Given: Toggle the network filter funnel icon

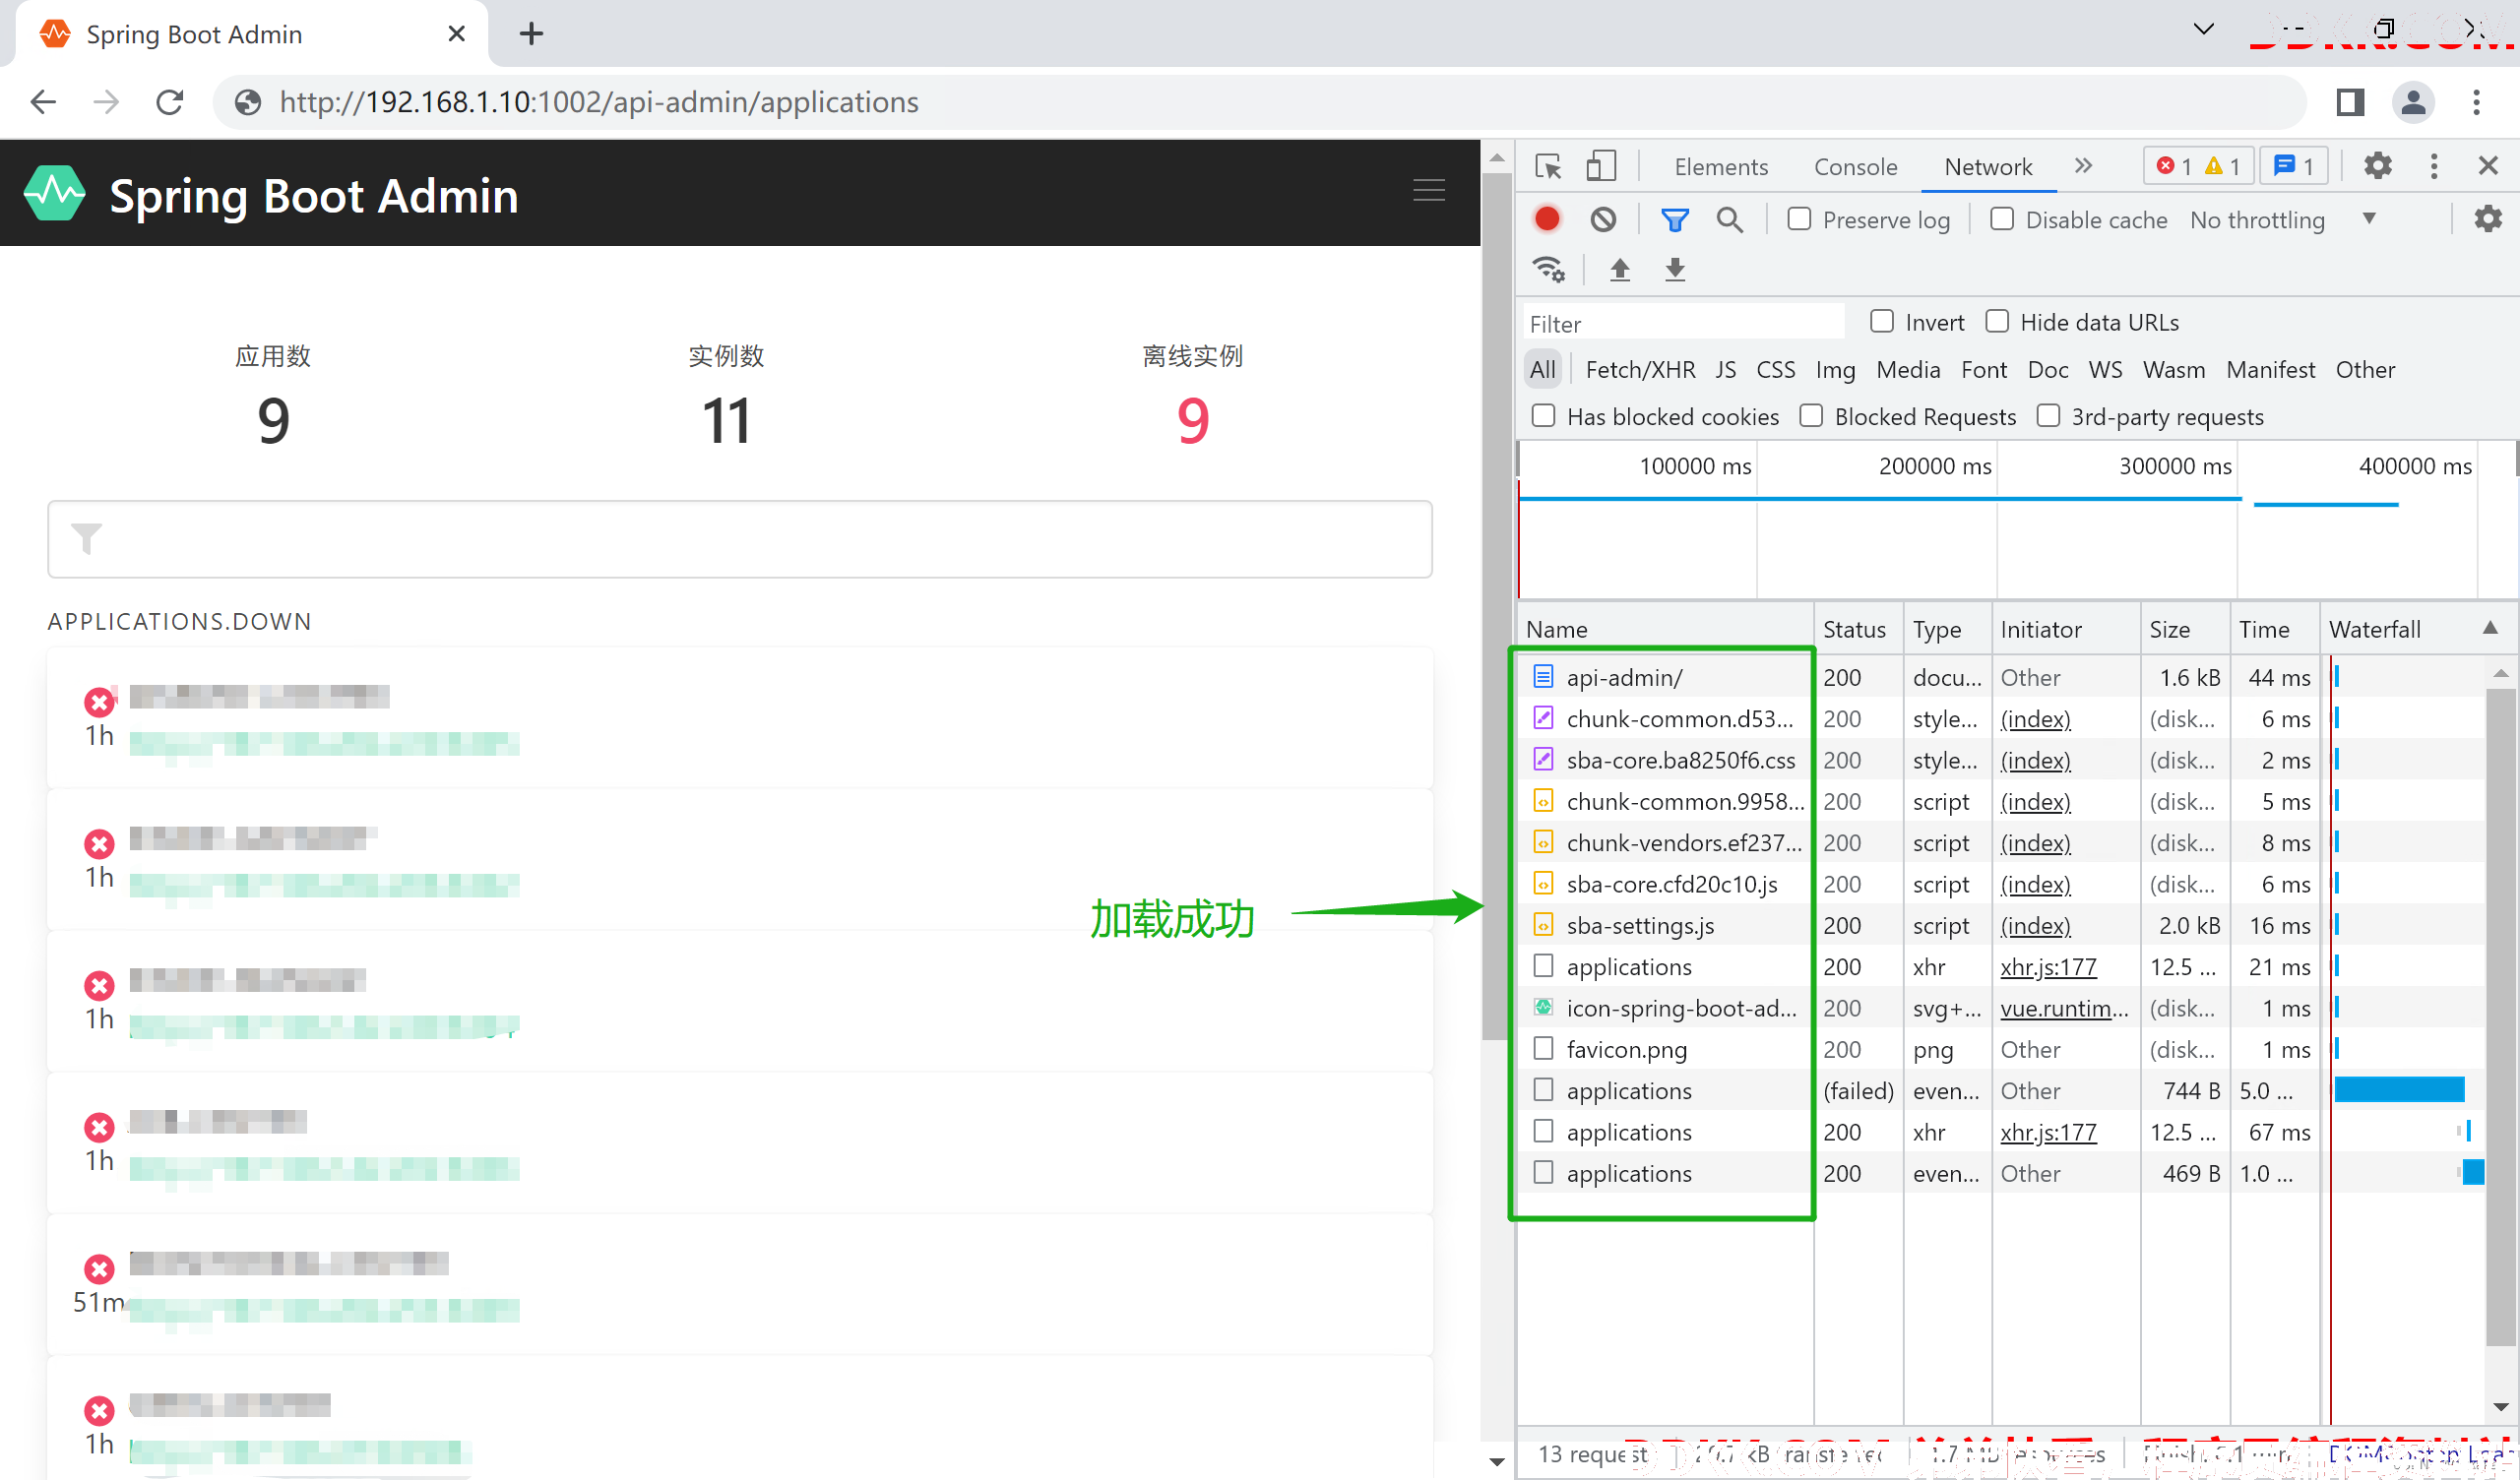Looking at the screenshot, I should click(x=1674, y=219).
